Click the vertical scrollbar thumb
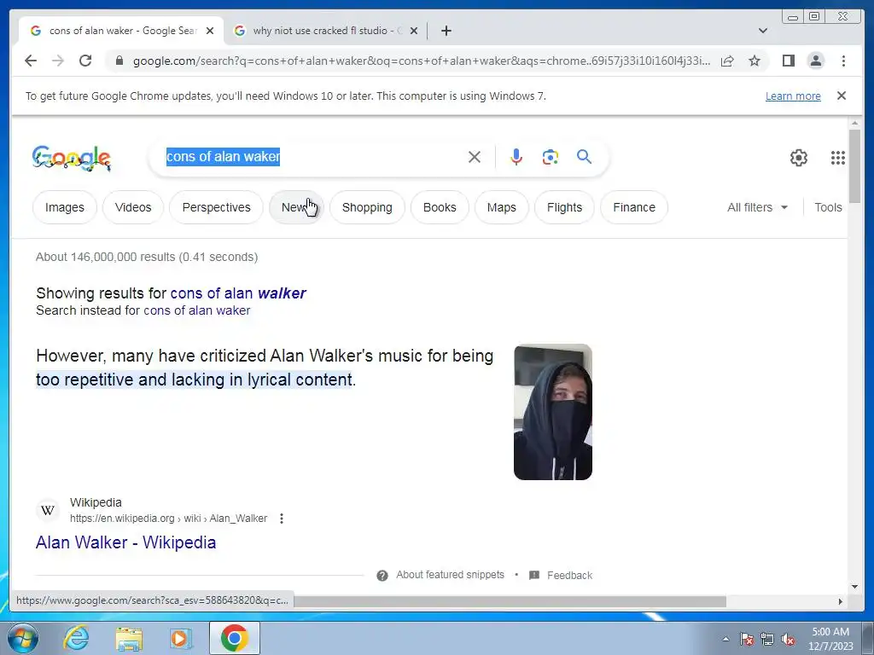 pos(854,166)
